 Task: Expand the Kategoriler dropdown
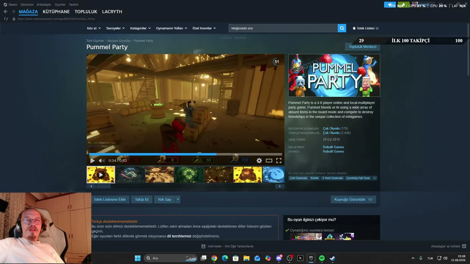tap(140, 28)
